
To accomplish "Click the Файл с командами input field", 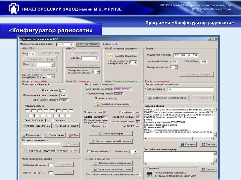I will click(190, 90).
